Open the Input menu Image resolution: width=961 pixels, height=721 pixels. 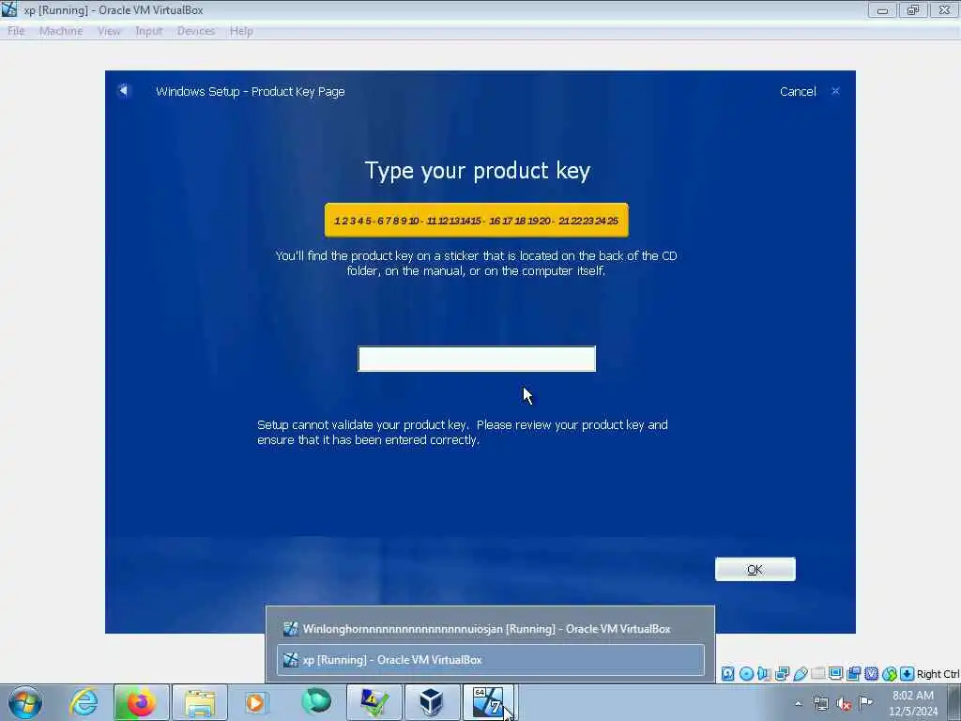click(x=149, y=31)
